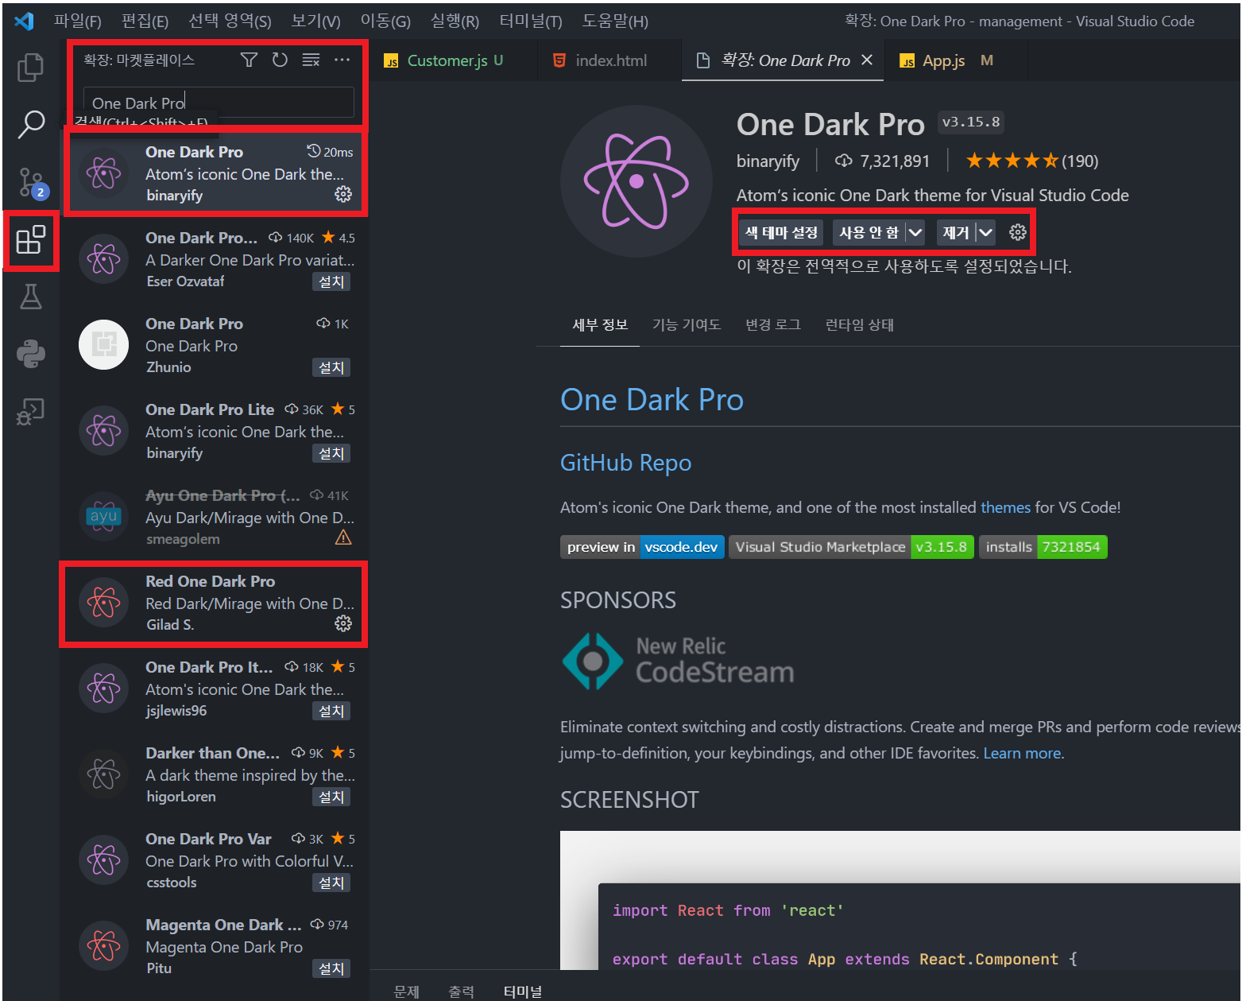Open manage gear for One Dark Pro binaryify
This screenshot has width=1242, height=1001.
click(x=343, y=194)
